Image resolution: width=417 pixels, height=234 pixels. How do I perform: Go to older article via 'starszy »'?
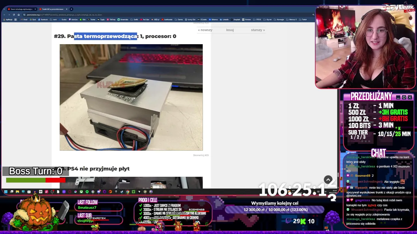pyautogui.click(x=258, y=30)
